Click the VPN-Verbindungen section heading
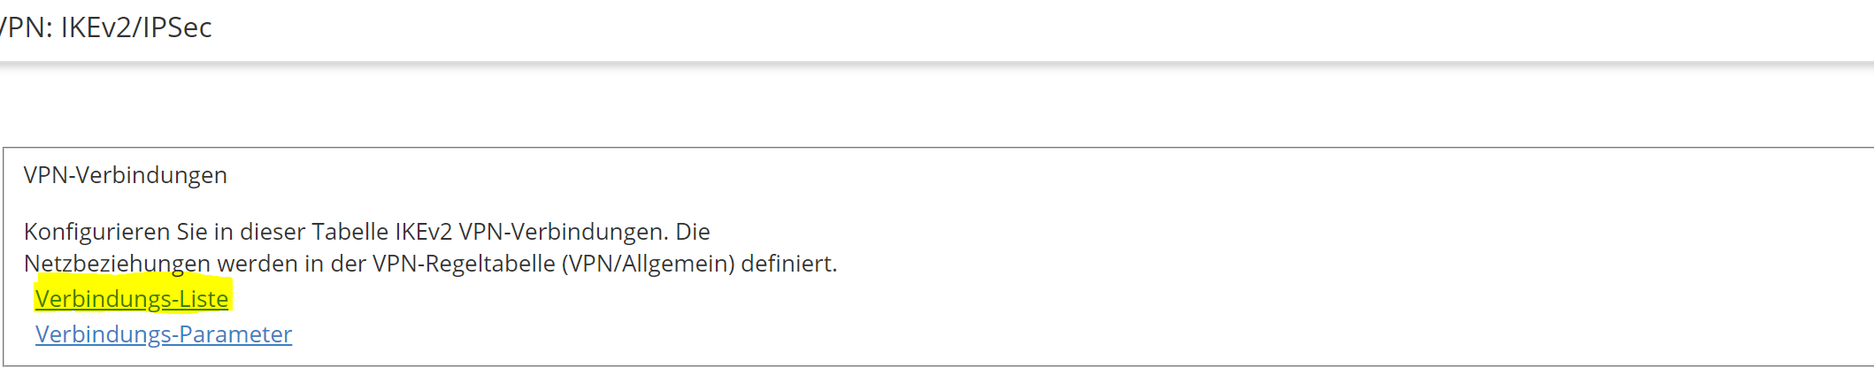1874x368 pixels. coord(126,175)
